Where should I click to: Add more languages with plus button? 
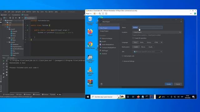click(162, 42)
